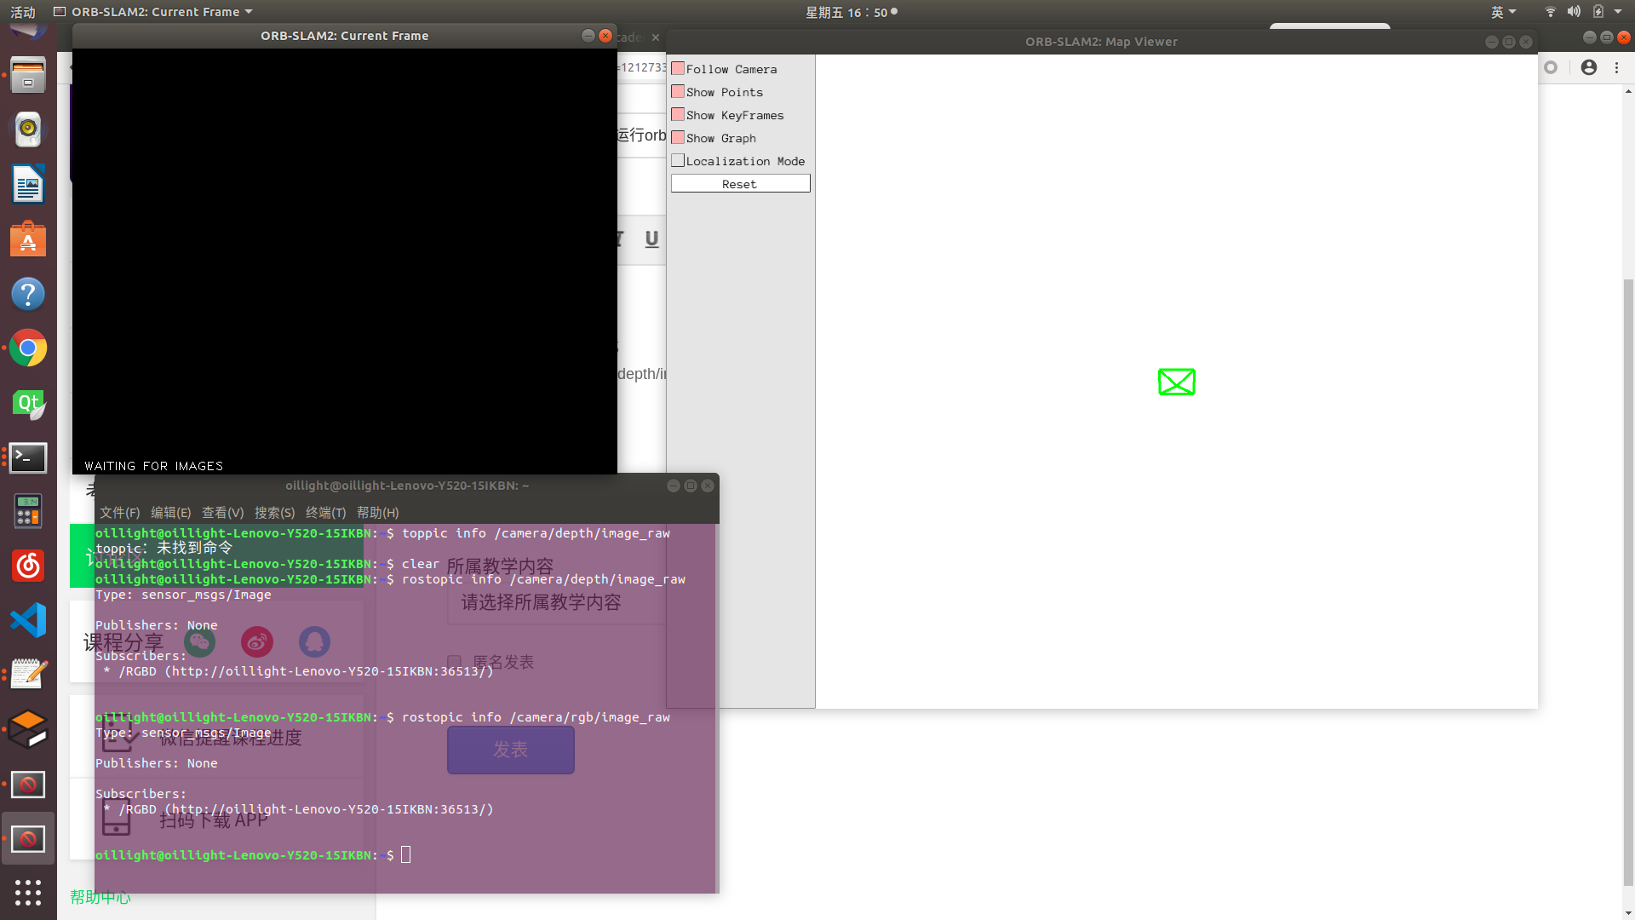The width and height of the screenshot is (1635, 920).
Task: Launch Qt Creator from the dock
Action: click(x=28, y=403)
